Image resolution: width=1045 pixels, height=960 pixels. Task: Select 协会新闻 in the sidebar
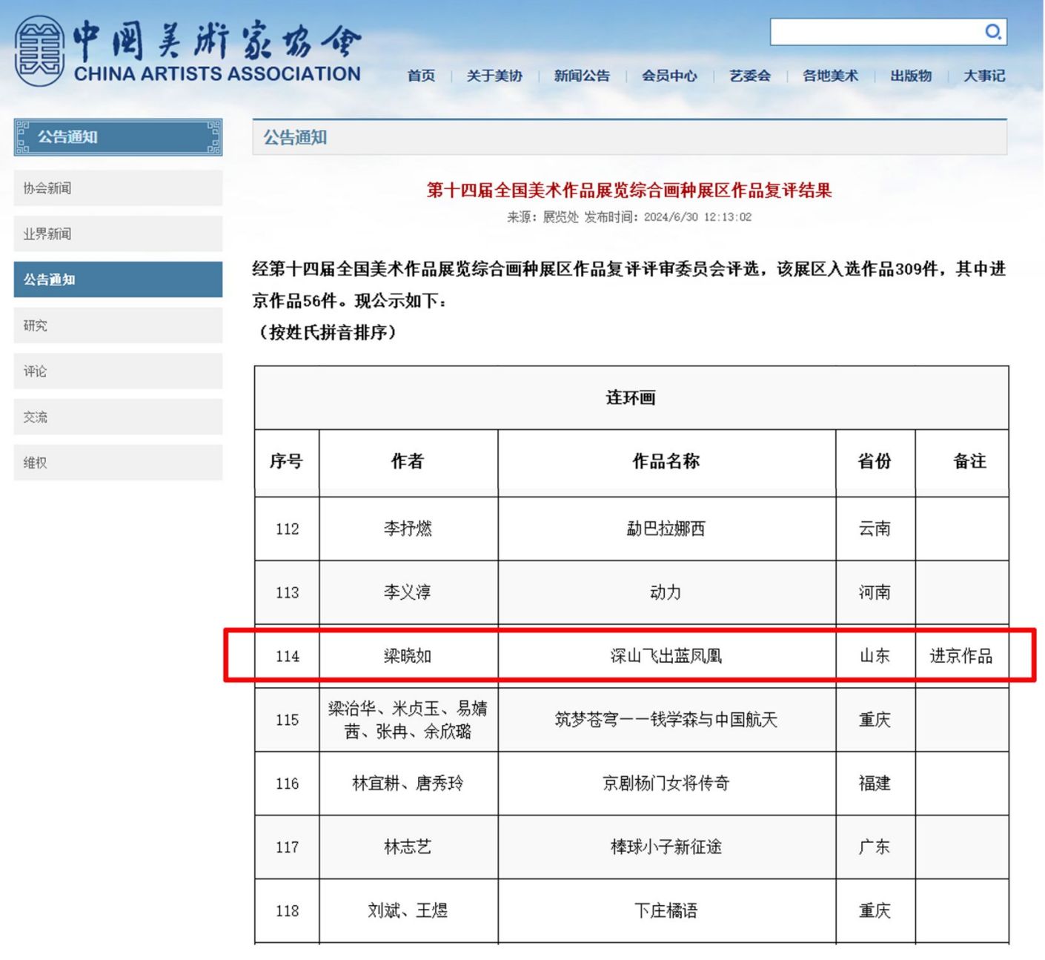[x=118, y=188]
